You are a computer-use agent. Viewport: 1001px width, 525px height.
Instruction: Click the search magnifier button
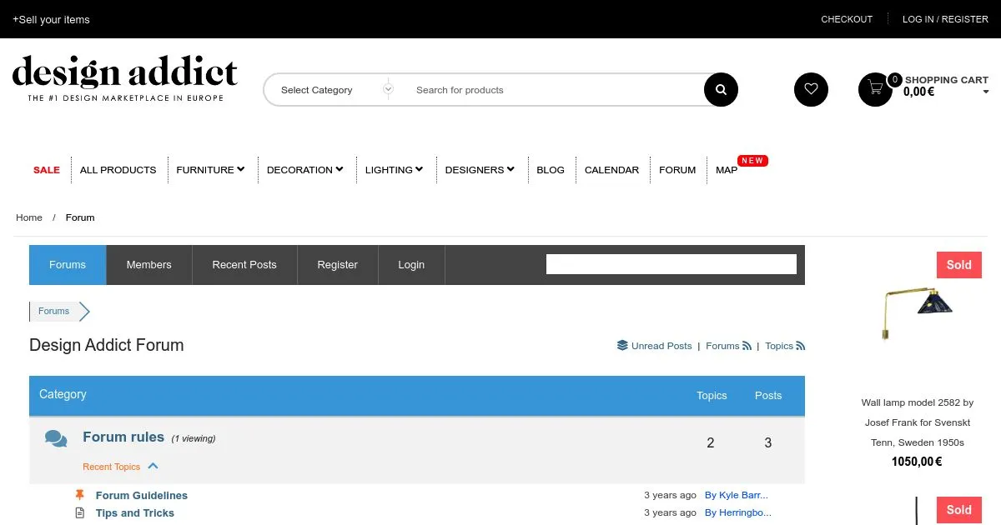[721, 90]
